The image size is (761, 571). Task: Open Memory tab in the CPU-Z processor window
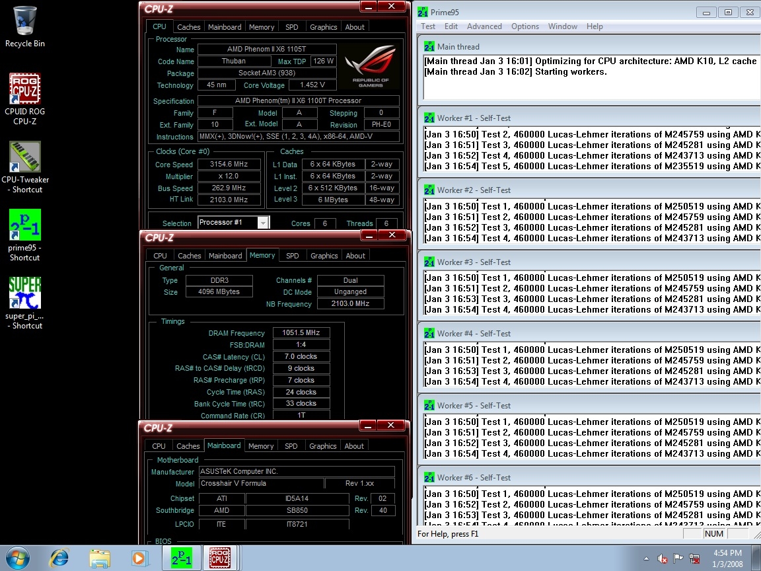[262, 27]
